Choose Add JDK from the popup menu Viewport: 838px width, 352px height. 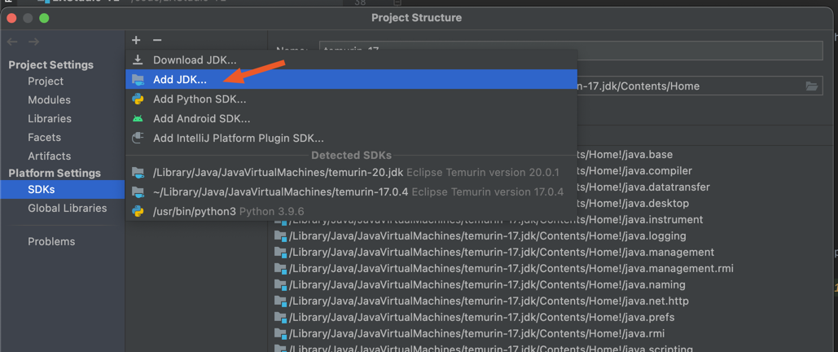(x=351, y=79)
